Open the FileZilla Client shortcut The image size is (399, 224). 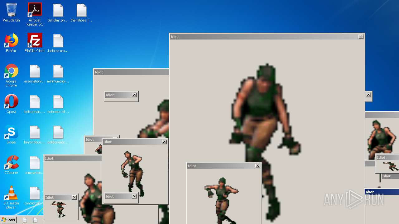coord(35,43)
